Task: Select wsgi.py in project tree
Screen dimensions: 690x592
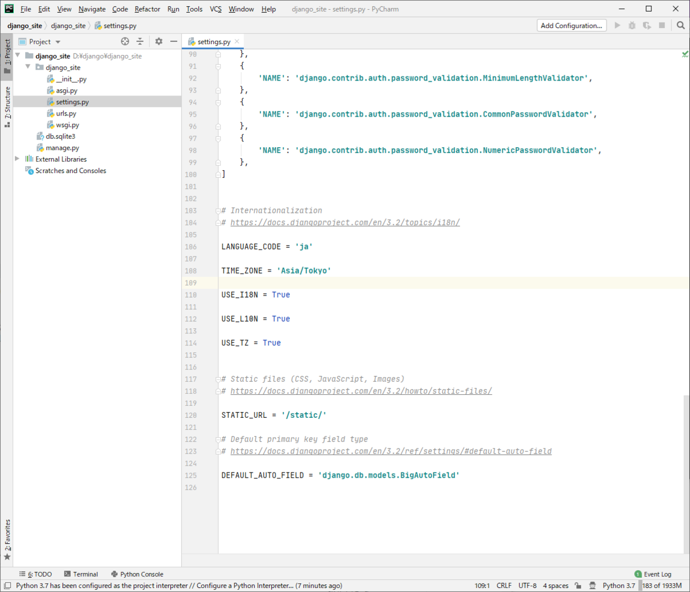Action: point(67,125)
